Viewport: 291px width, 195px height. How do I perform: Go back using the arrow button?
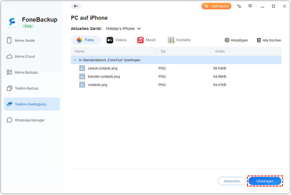[76, 6]
